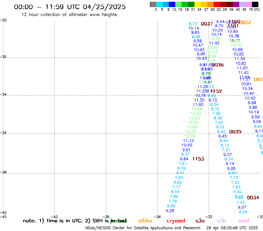Viewport: 263px width, 231px height.
Task: Click the '29 Apr 08:25:48 UTC 2025' timestamp
Action: coord(232,228)
